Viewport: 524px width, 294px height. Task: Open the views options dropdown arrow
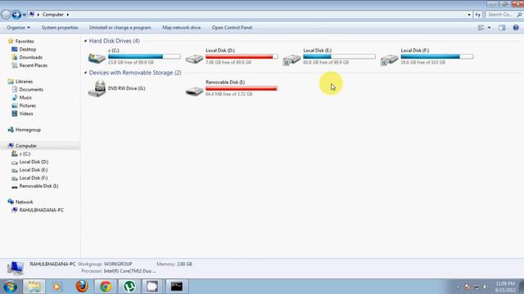490,28
